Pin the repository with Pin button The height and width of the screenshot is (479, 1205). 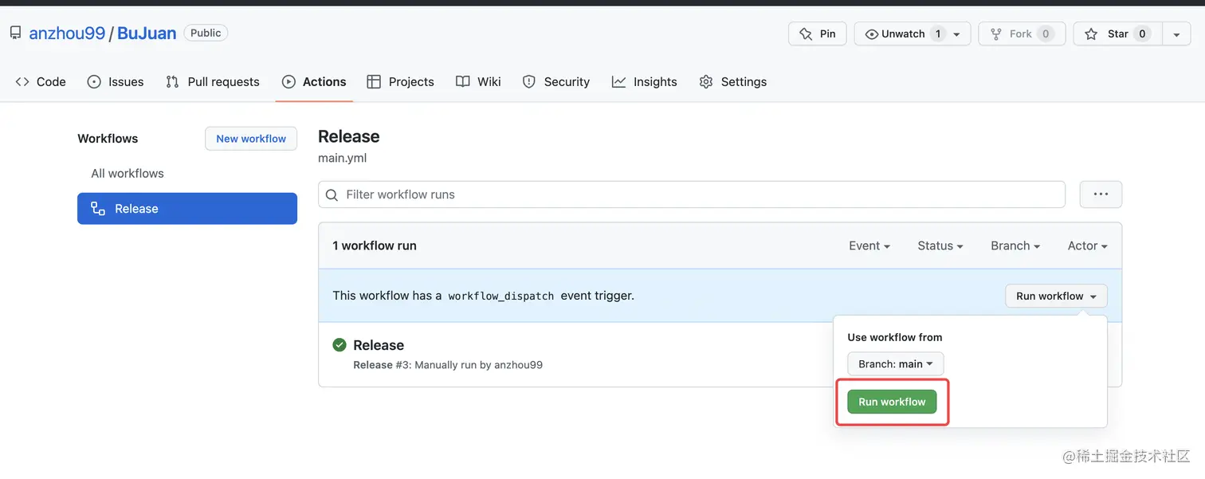tap(817, 33)
